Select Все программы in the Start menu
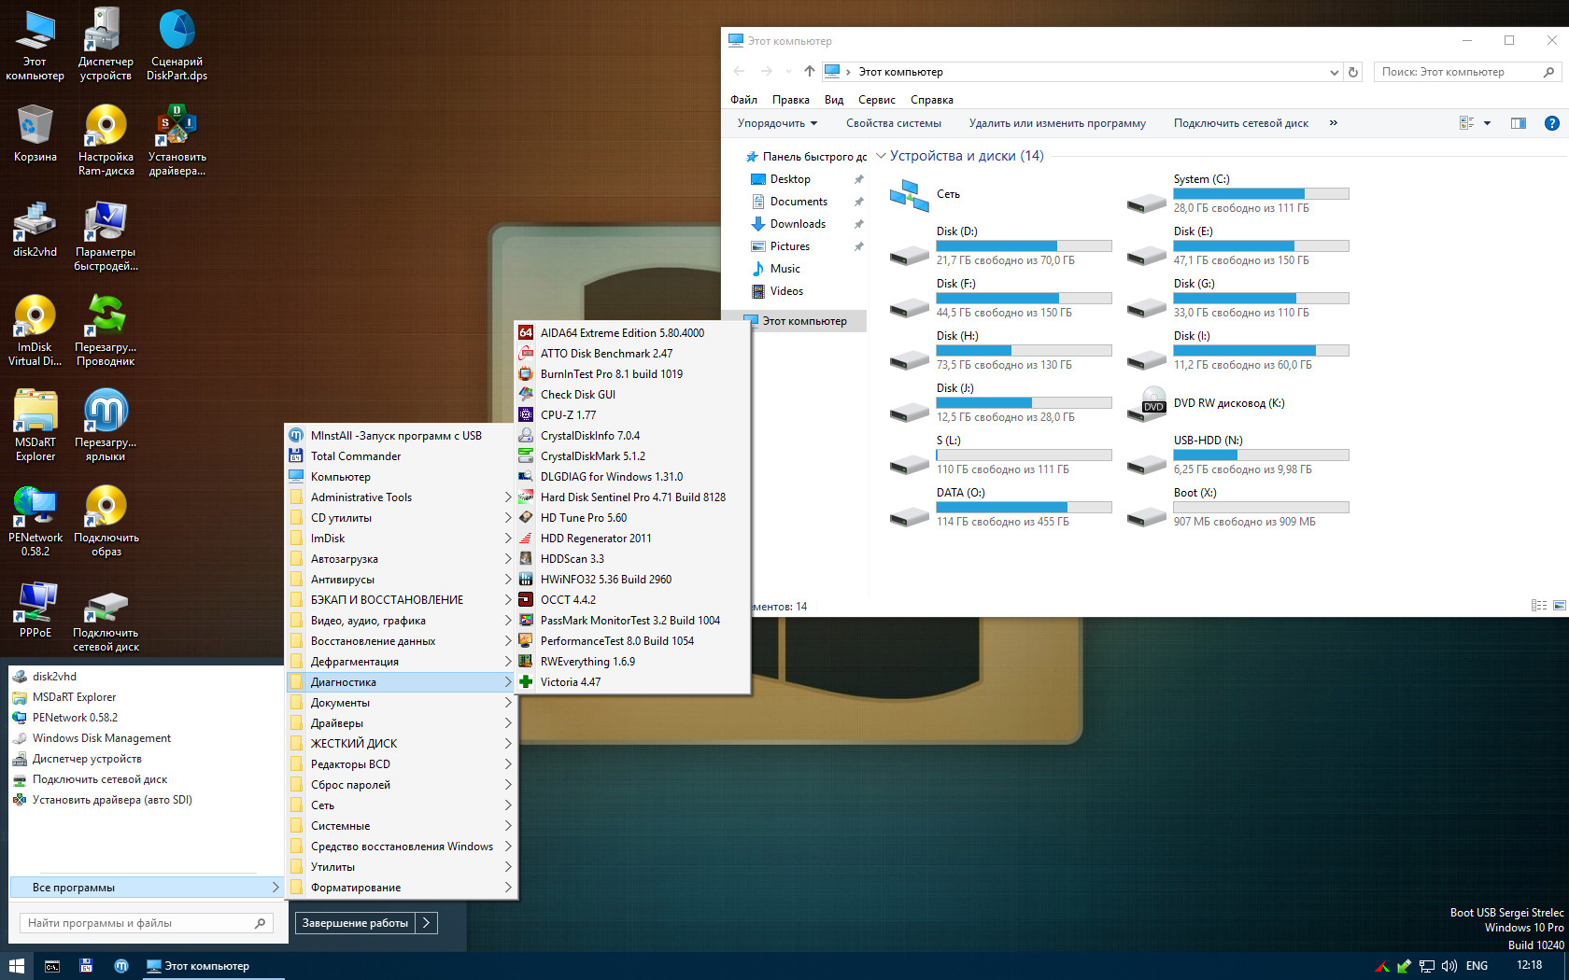The image size is (1569, 980). coord(146,888)
